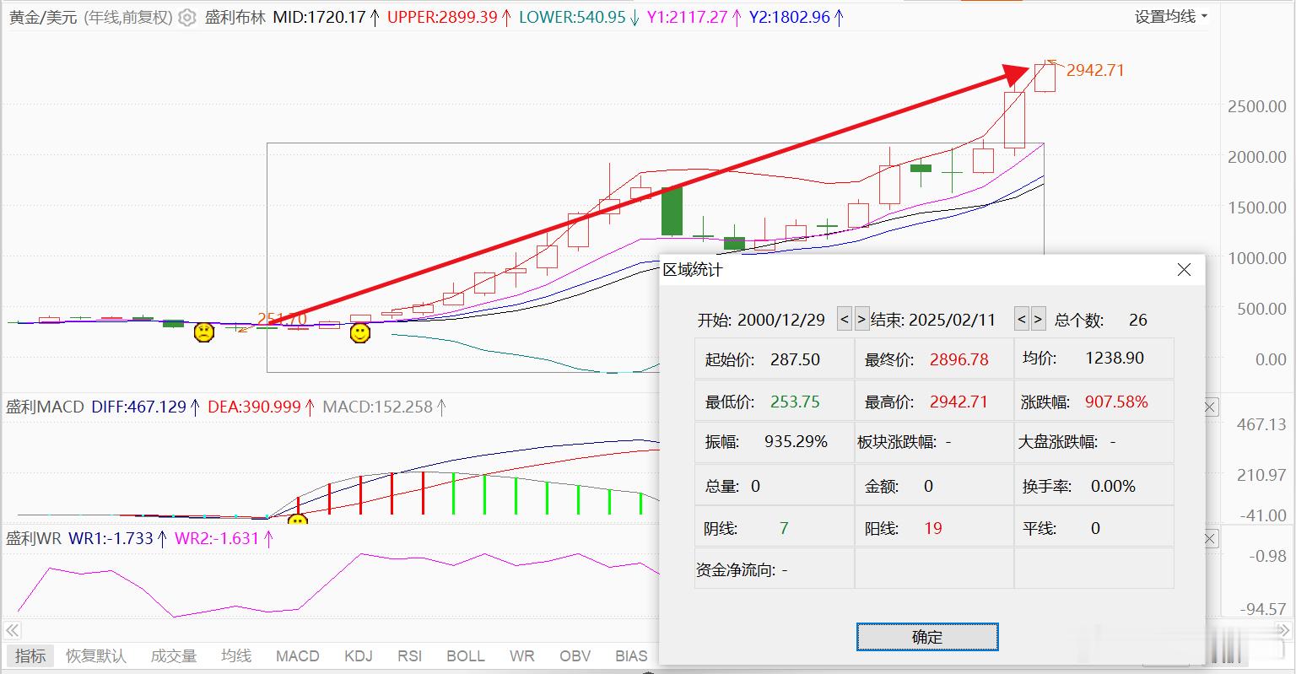Switch to OBV indicator tab

[x=575, y=656]
